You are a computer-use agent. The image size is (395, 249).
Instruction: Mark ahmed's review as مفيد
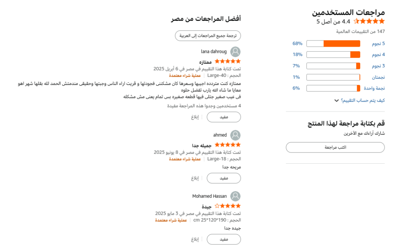tap(224, 178)
